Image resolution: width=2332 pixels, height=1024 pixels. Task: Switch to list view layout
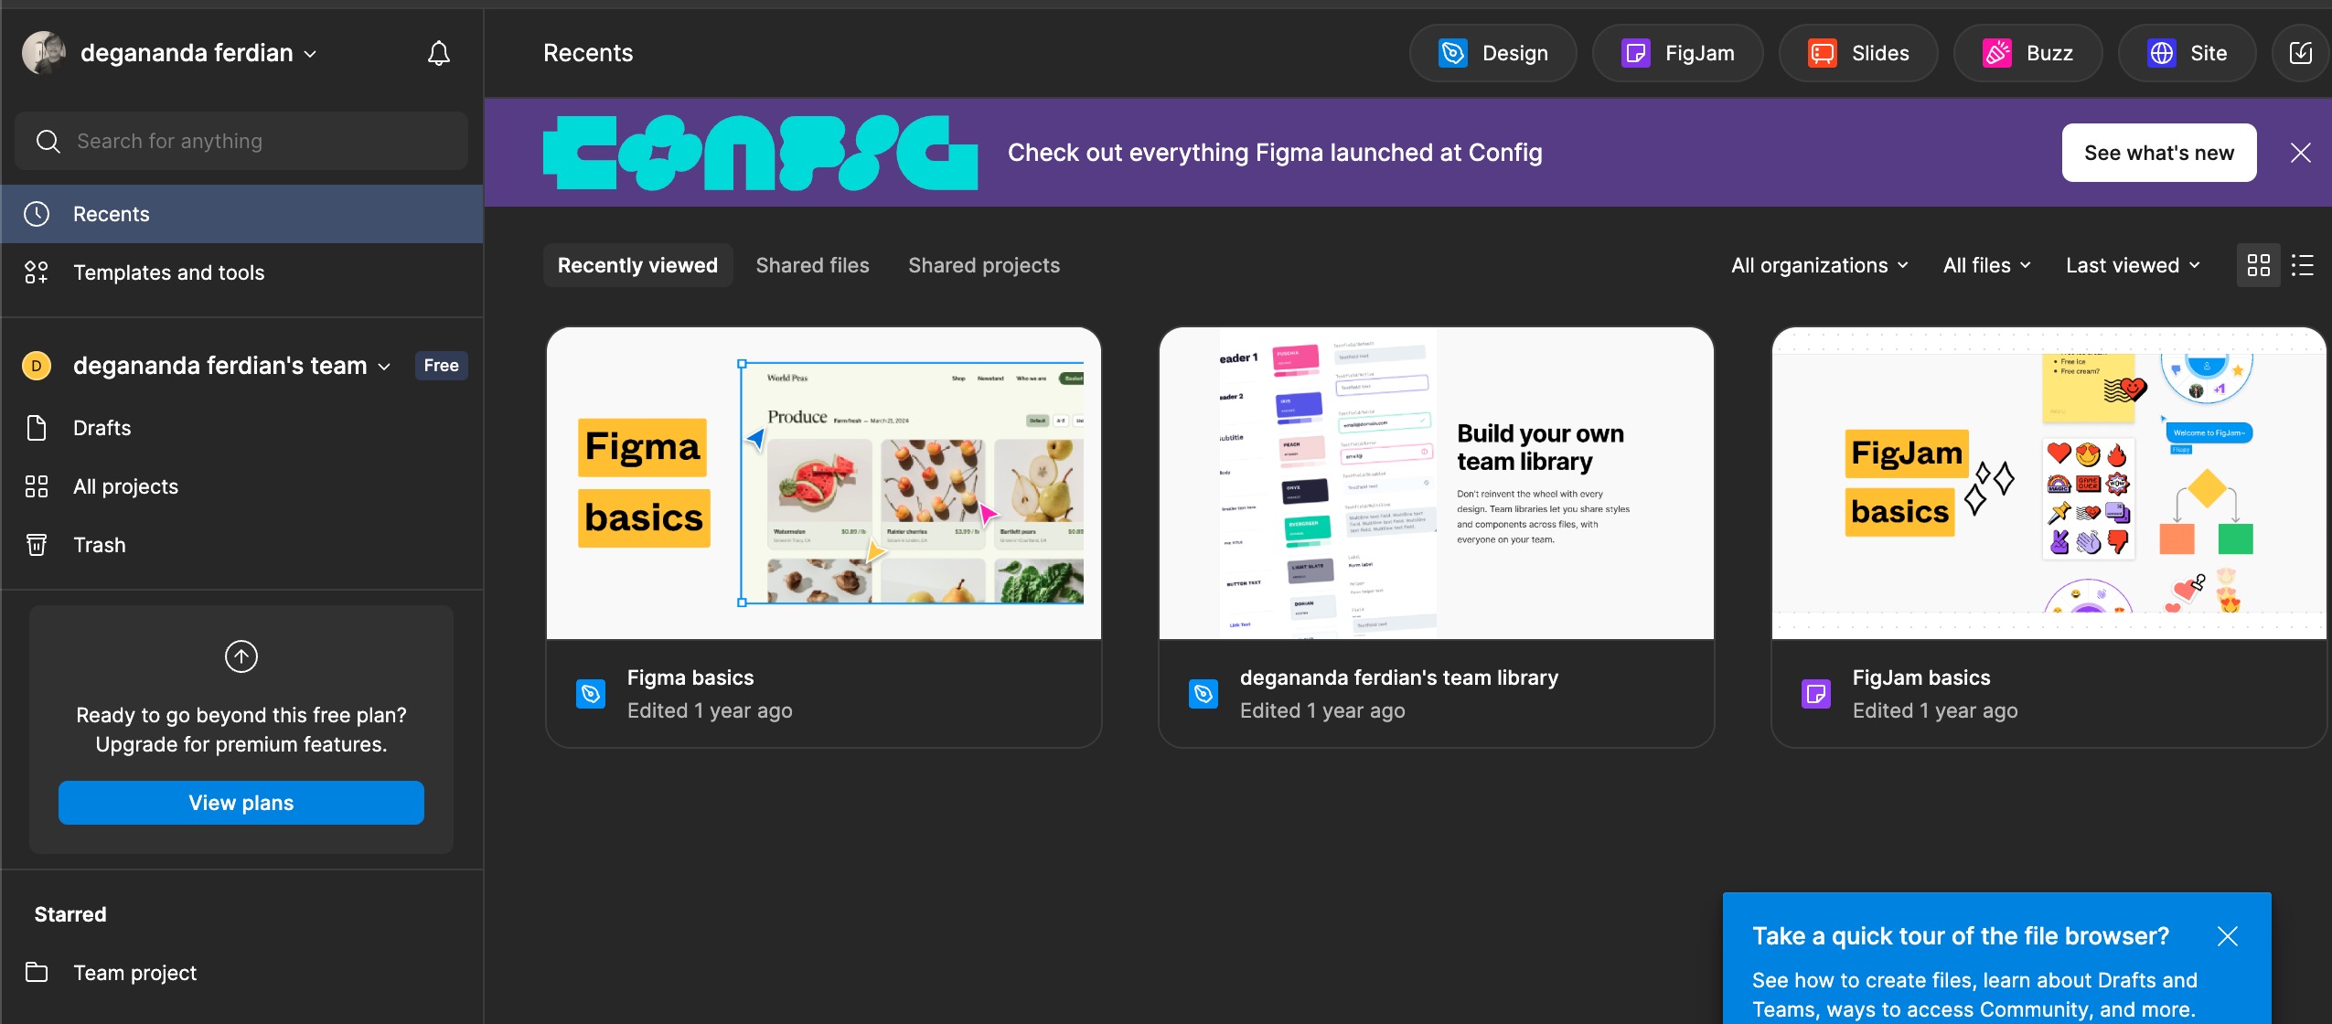[x=2303, y=265]
